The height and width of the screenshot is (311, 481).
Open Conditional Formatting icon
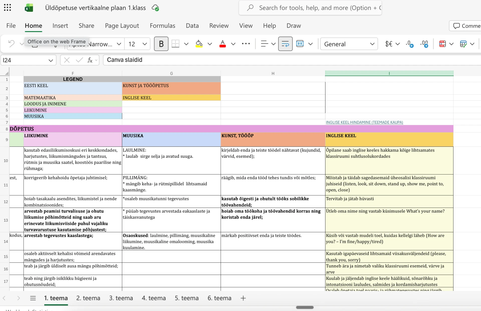pos(442,44)
